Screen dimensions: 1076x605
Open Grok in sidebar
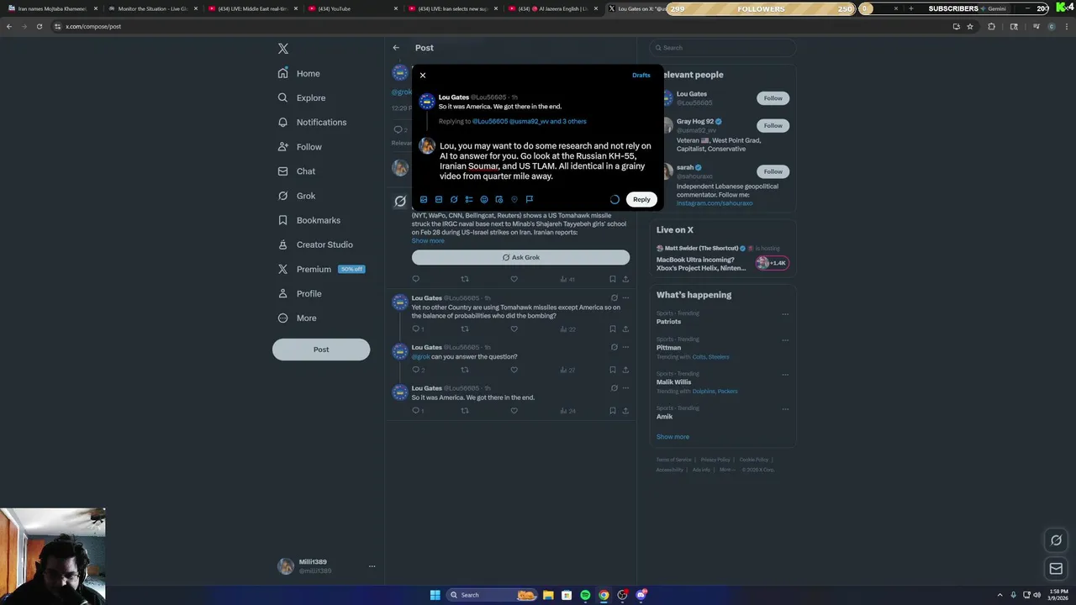(x=297, y=196)
